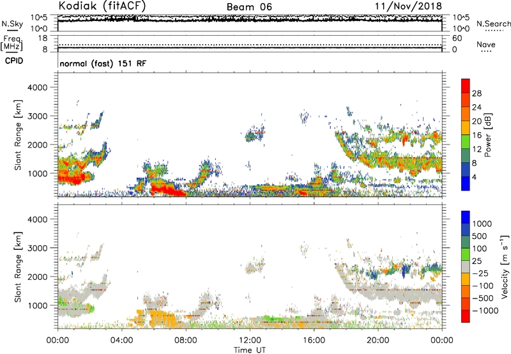Click the '16:00' time axis label

tap(314, 341)
